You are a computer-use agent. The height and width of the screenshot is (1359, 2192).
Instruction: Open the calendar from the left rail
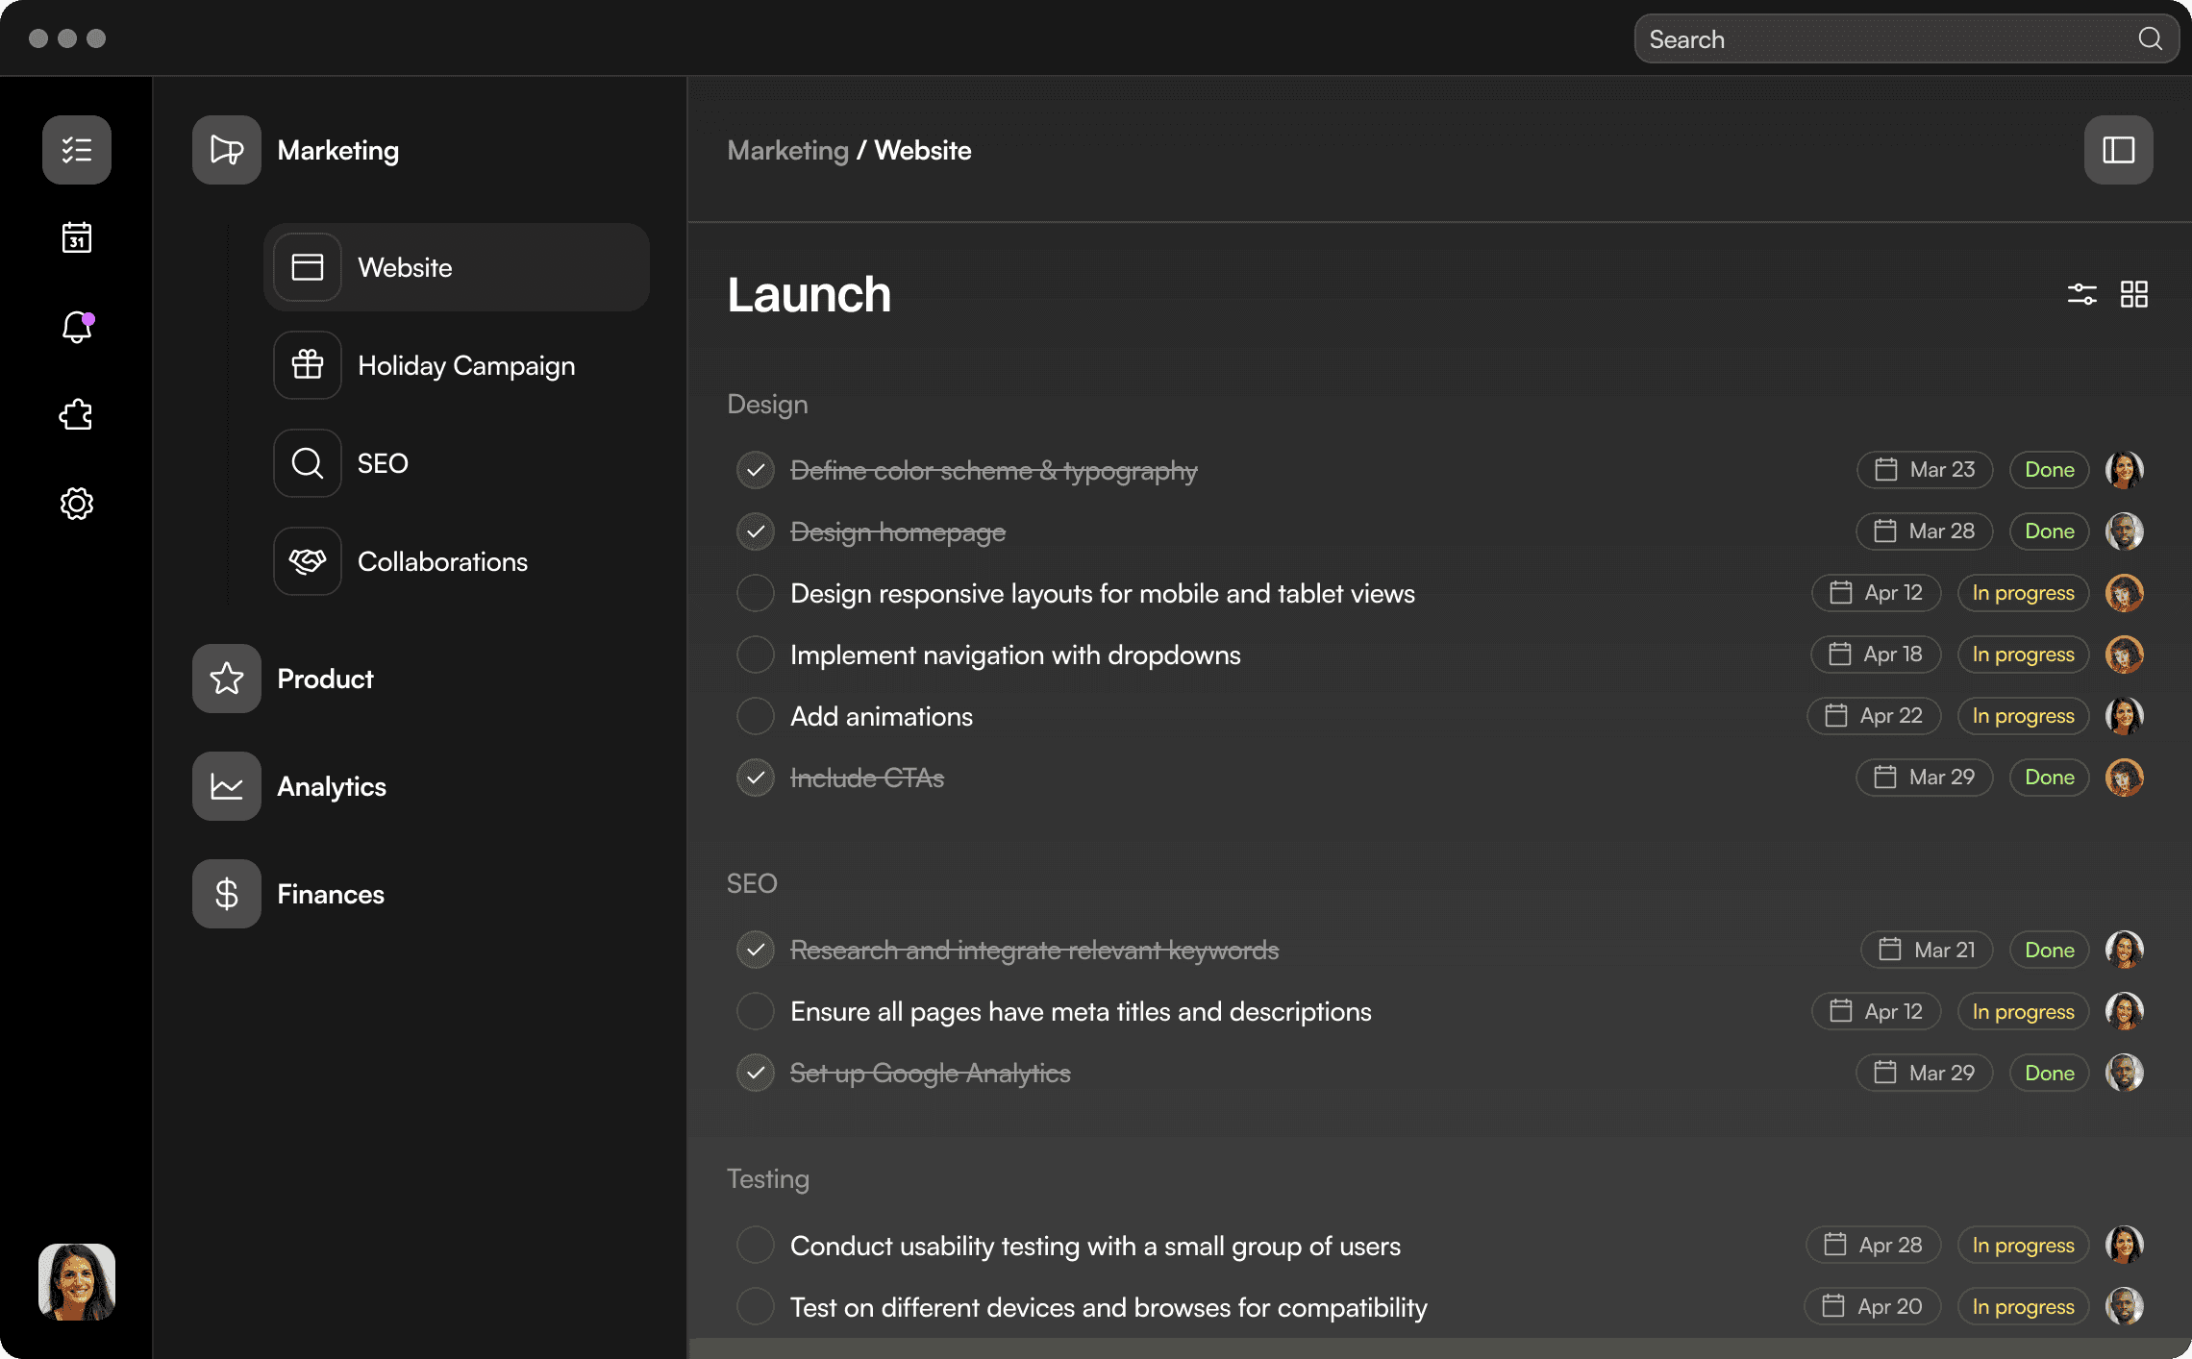(77, 237)
